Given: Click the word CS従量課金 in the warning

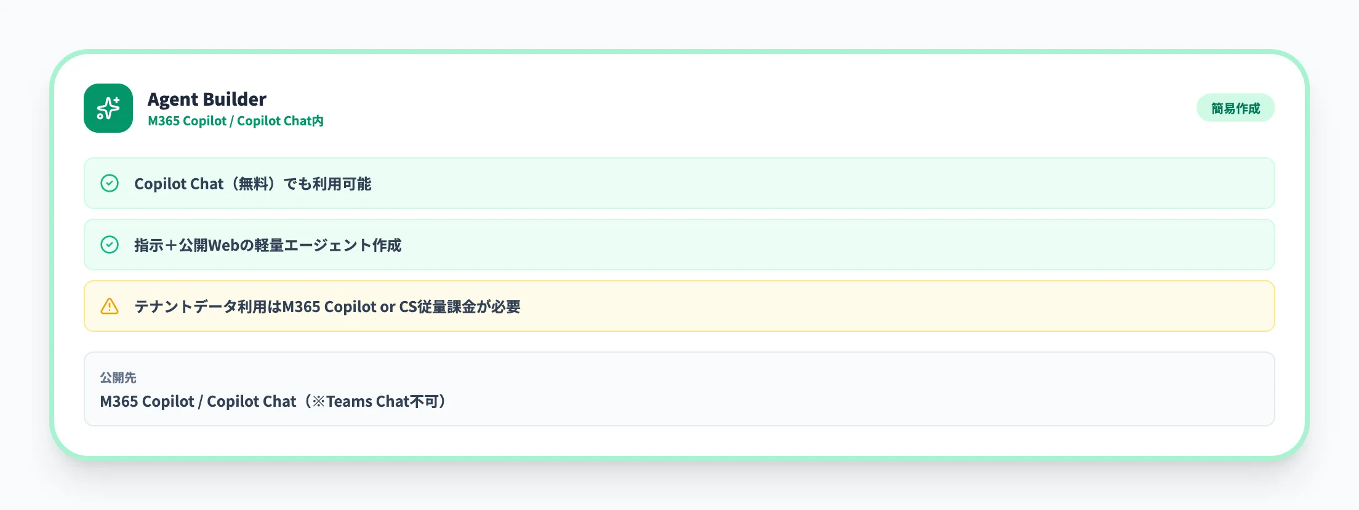Looking at the screenshot, I should tap(437, 307).
